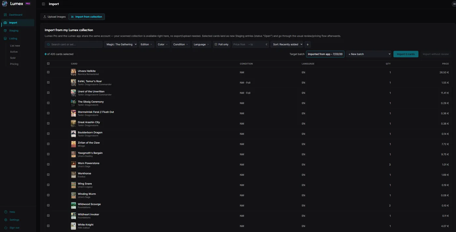456x232 pixels.
Task: Click the Import 0 cards button
Action: (x=406, y=54)
